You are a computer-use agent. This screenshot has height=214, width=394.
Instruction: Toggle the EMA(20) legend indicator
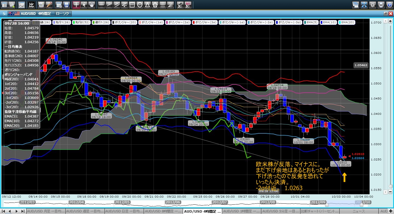(x=347, y=22)
